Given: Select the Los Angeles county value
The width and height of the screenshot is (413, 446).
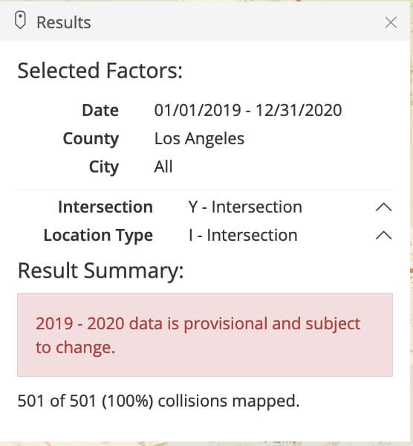Looking at the screenshot, I should [x=199, y=139].
